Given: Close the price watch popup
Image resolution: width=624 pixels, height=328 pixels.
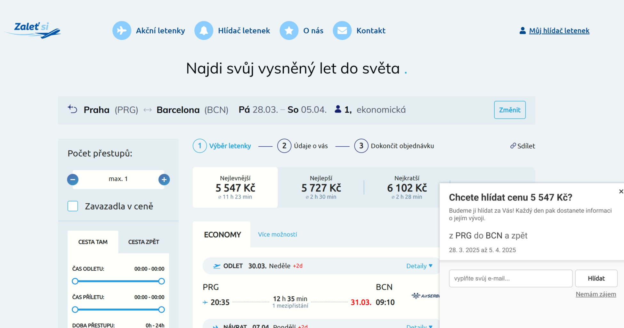Looking at the screenshot, I should click(x=621, y=191).
